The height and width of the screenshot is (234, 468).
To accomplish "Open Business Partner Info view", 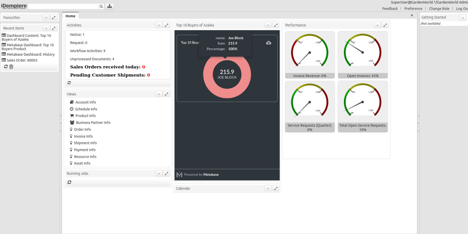I will coord(93,123).
